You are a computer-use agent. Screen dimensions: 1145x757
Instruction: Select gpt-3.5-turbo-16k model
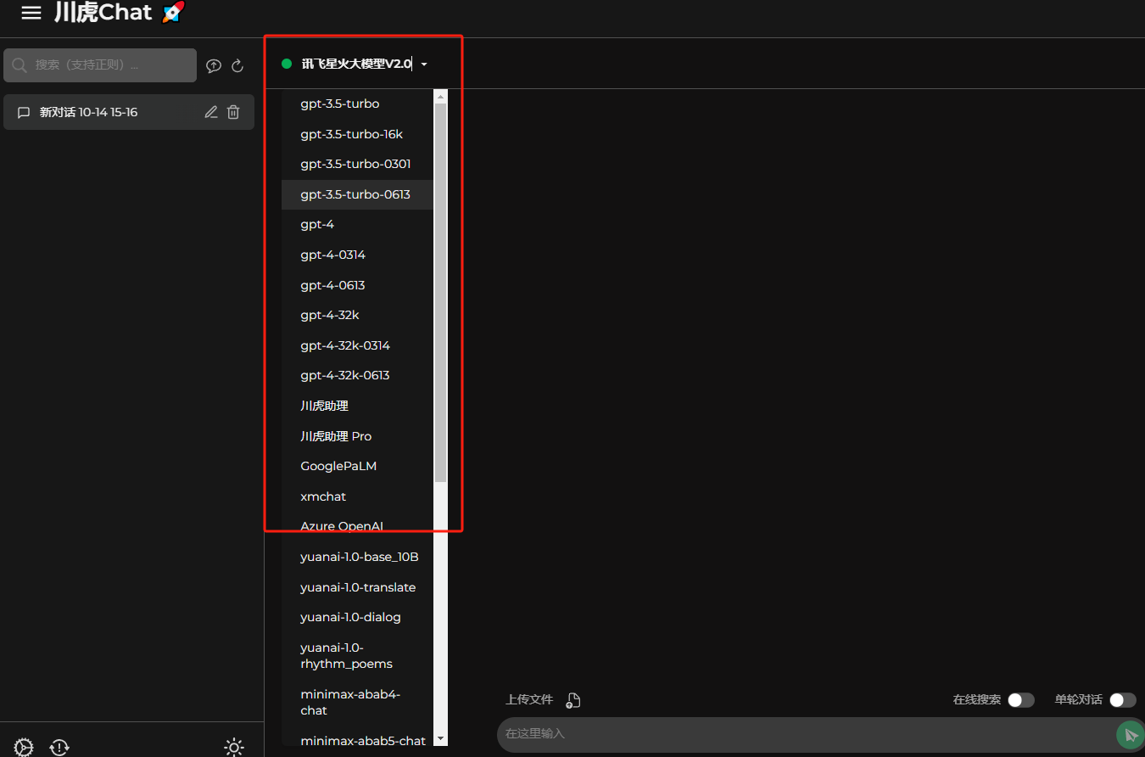pyautogui.click(x=358, y=134)
